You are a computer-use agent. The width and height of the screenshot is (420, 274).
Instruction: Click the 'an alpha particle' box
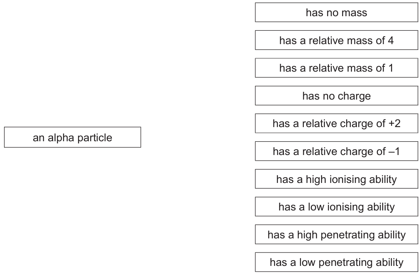pyautogui.click(x=72, y=137)
